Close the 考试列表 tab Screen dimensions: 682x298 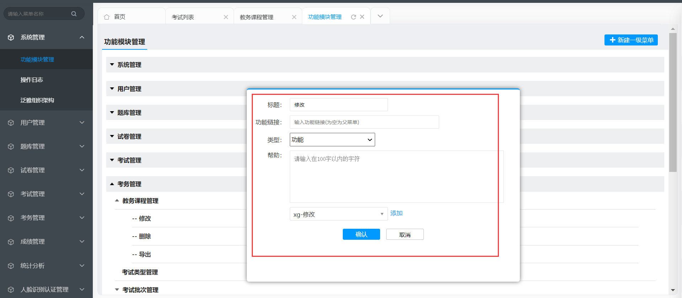tap(226, 17)
